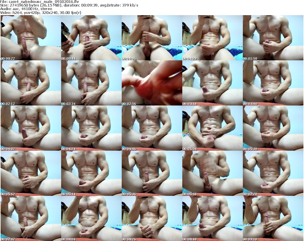Click the 'Audio: aac, 44100 Hz, stereo' line
The height and width of the screenshot is (241, 304).
click(26, 9)
